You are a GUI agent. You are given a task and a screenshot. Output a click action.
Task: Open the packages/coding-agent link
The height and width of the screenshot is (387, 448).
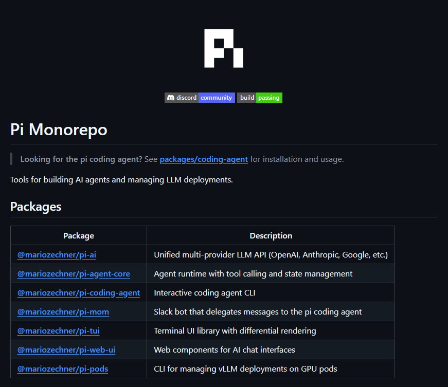(x=204, y=159)
